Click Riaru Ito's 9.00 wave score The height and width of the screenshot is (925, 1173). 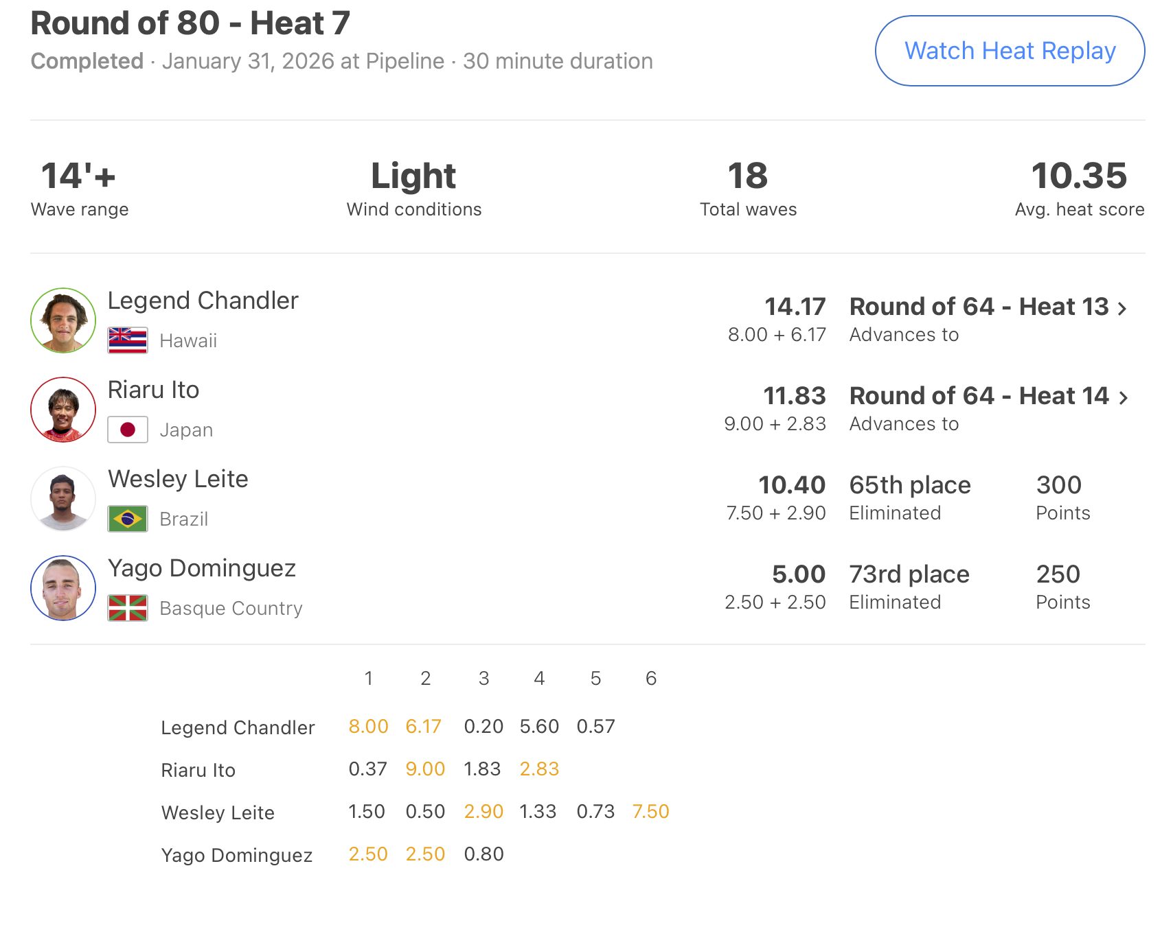(425, 769)
